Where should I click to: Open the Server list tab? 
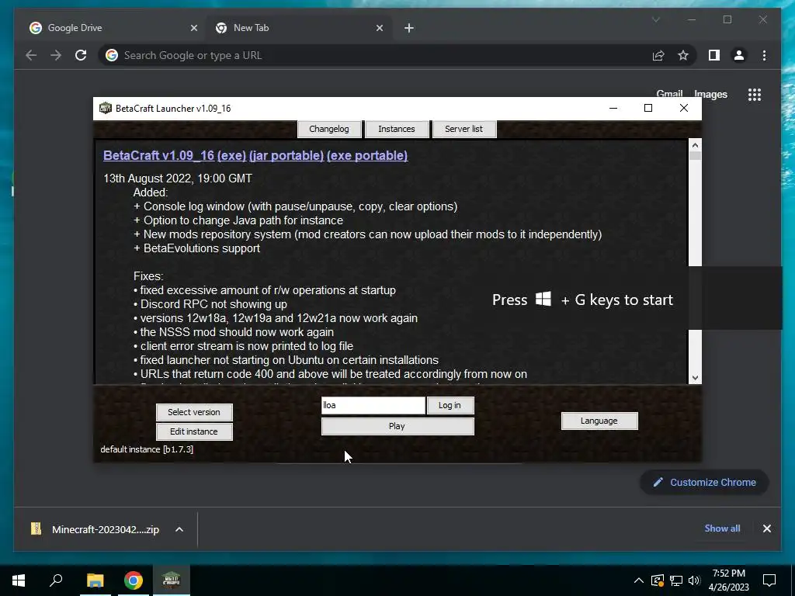464,129
